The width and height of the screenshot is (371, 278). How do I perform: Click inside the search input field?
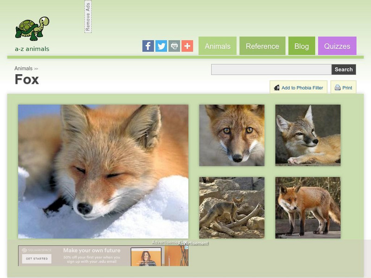click(269, 69)
